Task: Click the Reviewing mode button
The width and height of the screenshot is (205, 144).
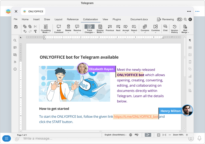Action: (x=165, y=19)
